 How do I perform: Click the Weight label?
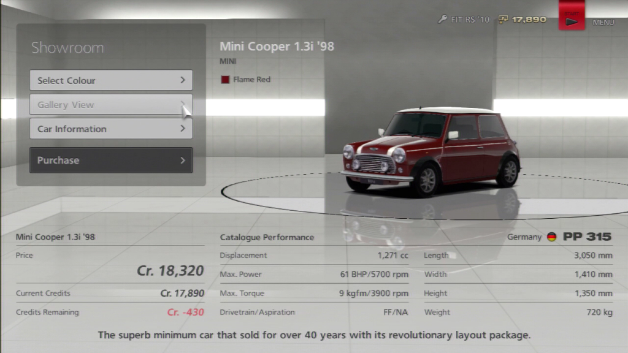point(437,312)
